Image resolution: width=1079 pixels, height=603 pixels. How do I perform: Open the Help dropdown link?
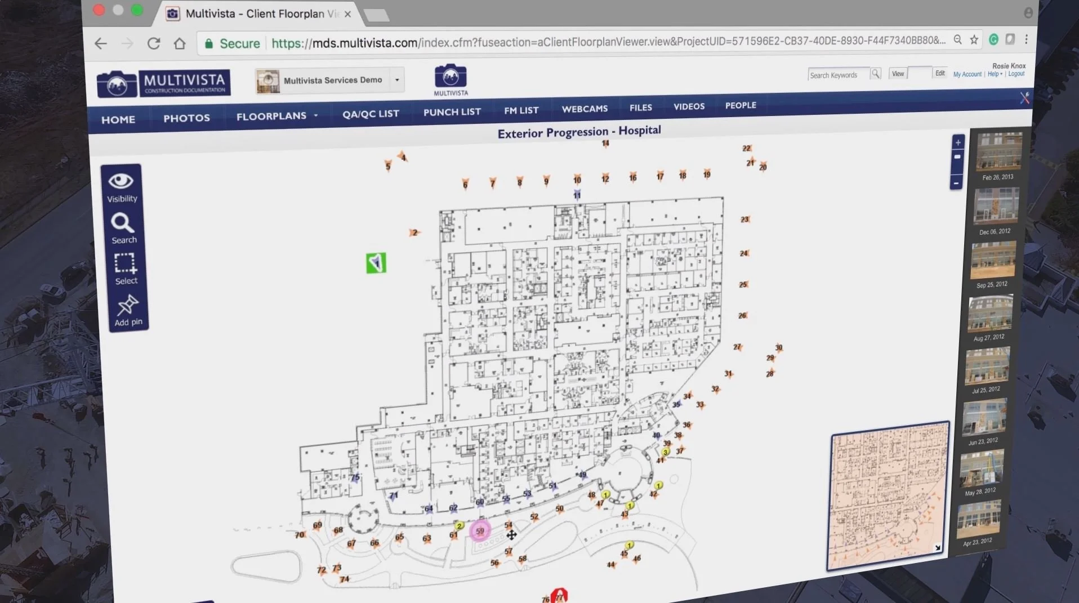pyautogui.click(x=995, y=74)
